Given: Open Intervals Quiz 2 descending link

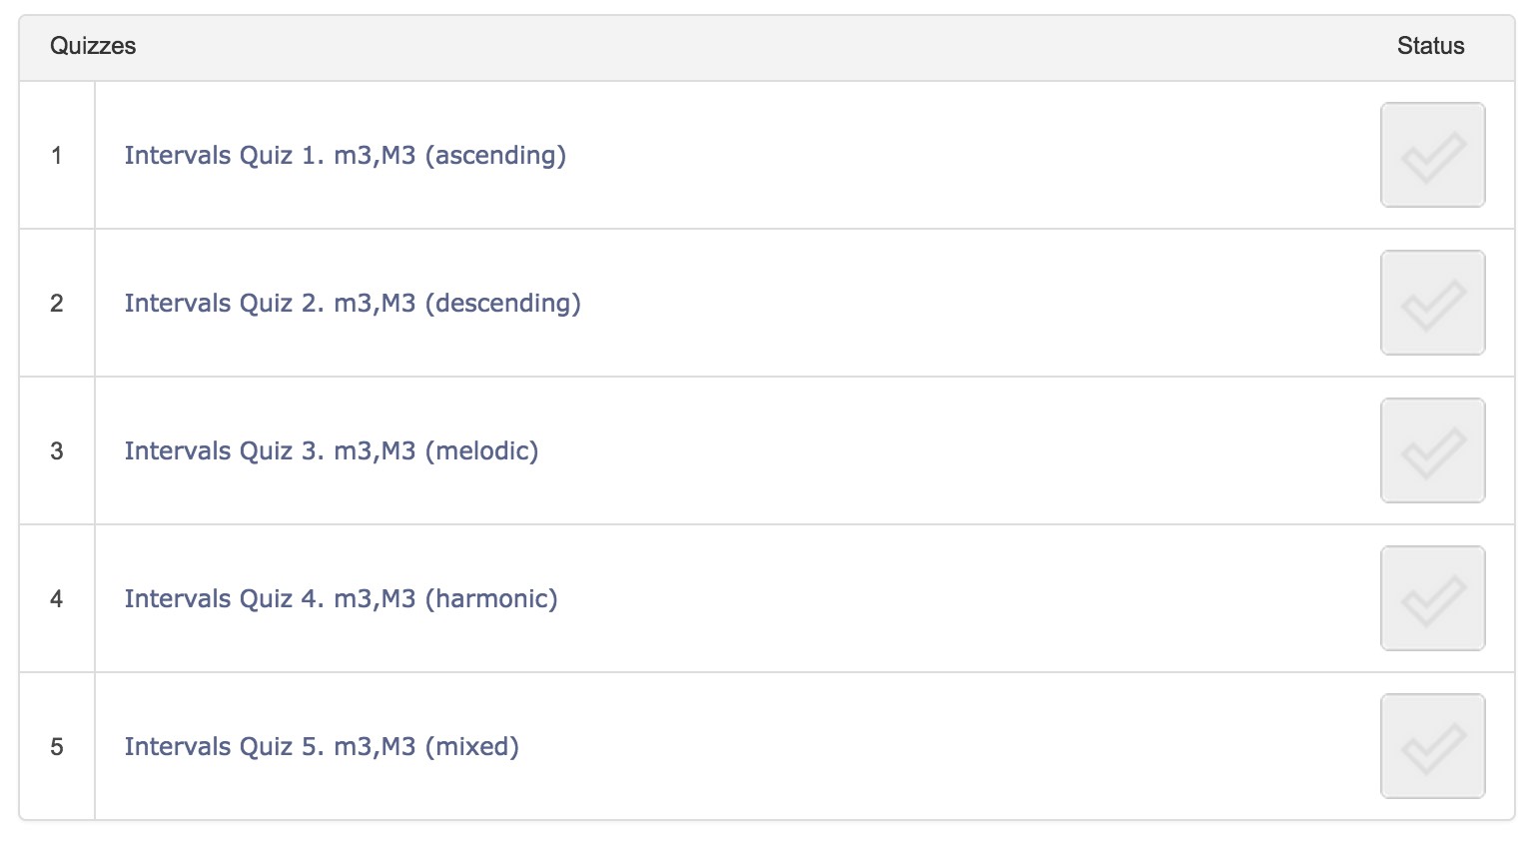Looking at the screenshot, I should tap(353, 304).
